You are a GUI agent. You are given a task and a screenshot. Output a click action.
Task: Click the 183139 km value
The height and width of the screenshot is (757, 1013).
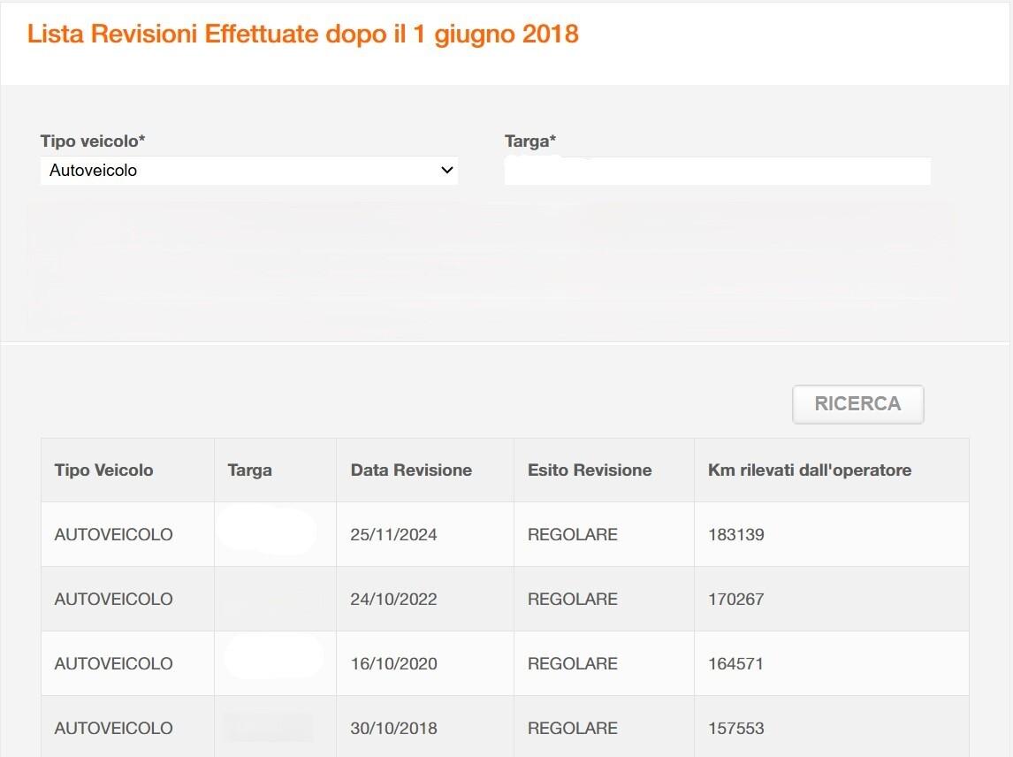pyautogui.click(x=735, y=535)
